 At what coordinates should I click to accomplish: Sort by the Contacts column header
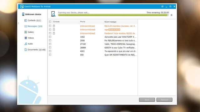pyautogui.click(x=56, y=22)
